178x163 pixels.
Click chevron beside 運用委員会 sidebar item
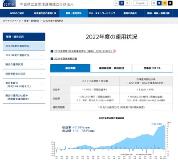(x=42, y=85)
